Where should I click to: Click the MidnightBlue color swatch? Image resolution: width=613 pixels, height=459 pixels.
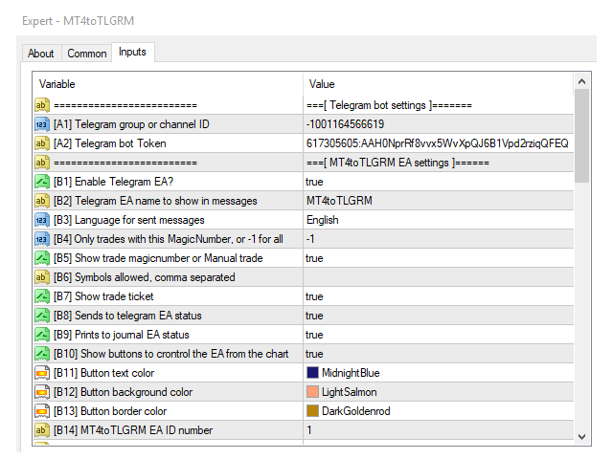point(312,373)
